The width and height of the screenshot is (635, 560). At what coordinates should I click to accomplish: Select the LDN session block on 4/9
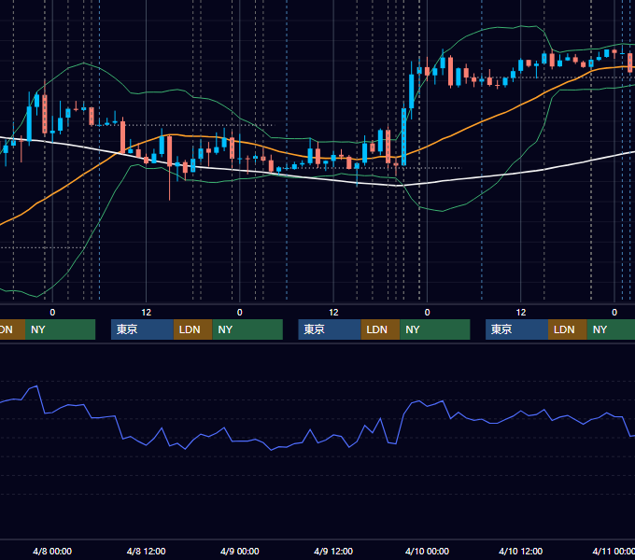point(380,329)
